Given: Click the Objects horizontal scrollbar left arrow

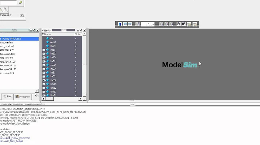Looking at the screenshot, I should tap(43, 99).
